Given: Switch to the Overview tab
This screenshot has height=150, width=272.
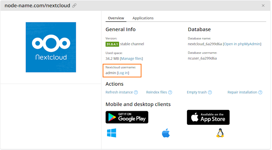Looking at the screenshot, I should 116,18.
